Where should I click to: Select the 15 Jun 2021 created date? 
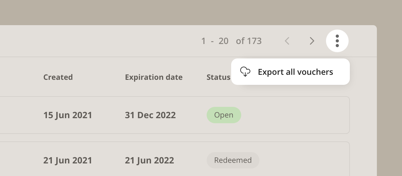click(x=68, y=115)
